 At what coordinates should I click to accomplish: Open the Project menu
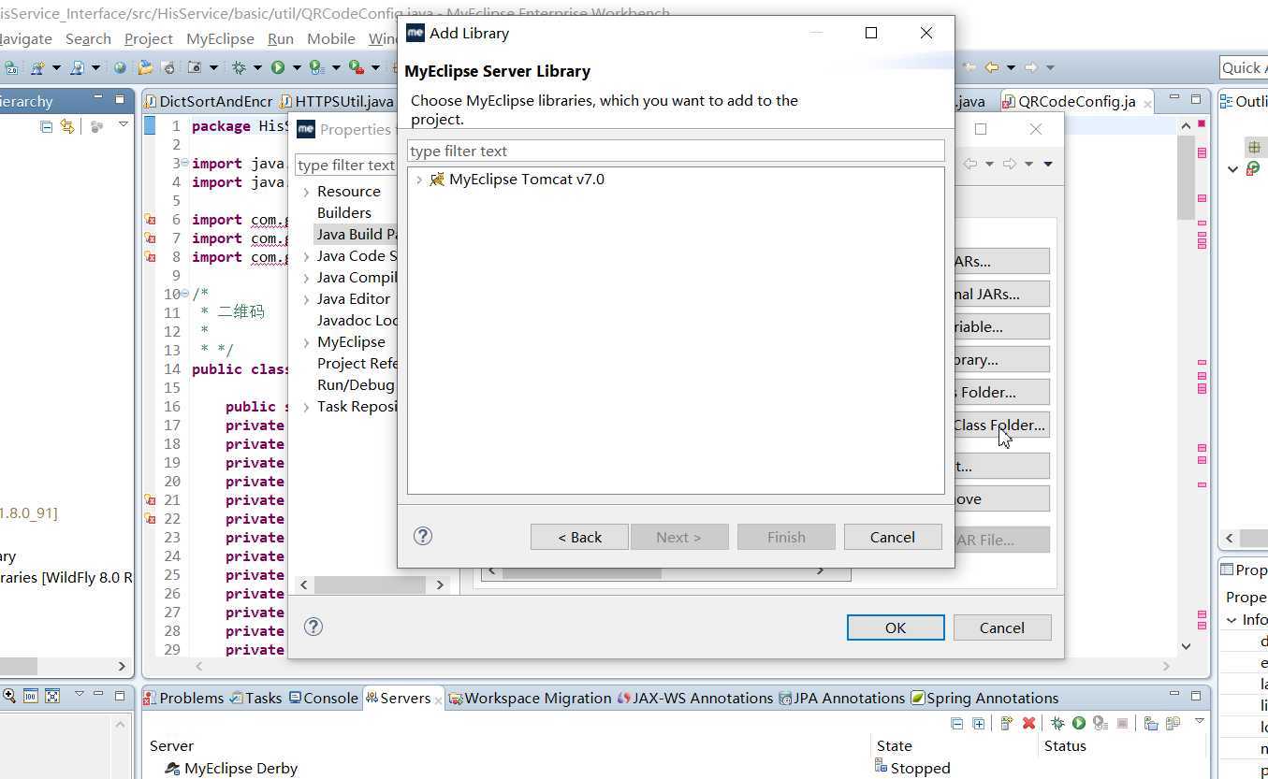click(148, 38)
